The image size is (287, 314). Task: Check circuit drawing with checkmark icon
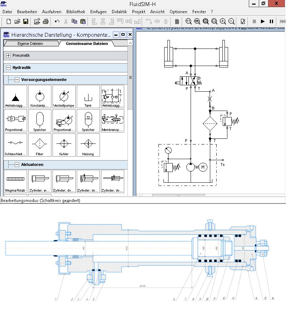coord(243,21)
